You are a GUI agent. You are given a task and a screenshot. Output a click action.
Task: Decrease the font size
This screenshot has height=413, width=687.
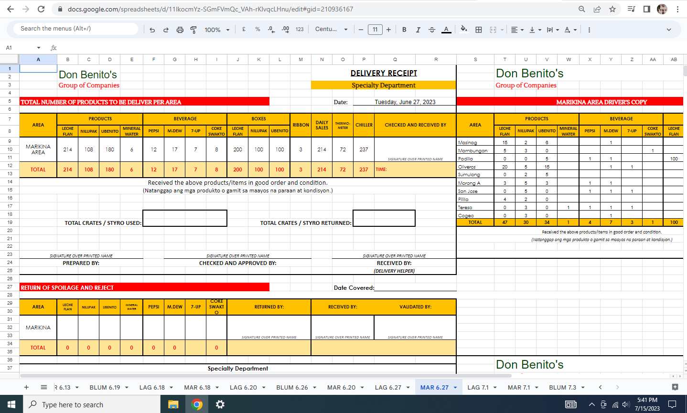pyautogui.click(x=361, y=30)
